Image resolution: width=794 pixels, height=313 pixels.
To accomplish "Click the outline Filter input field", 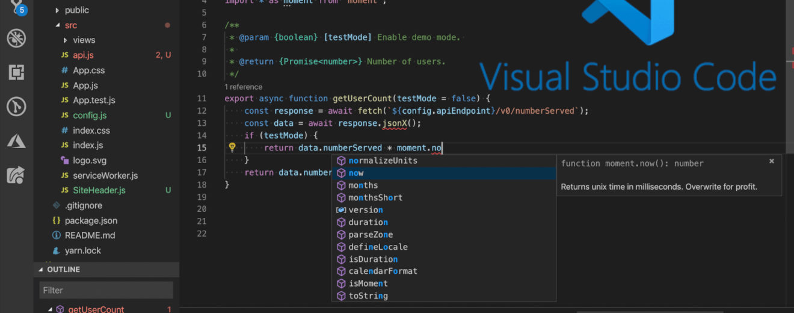I will coord(106,290).
